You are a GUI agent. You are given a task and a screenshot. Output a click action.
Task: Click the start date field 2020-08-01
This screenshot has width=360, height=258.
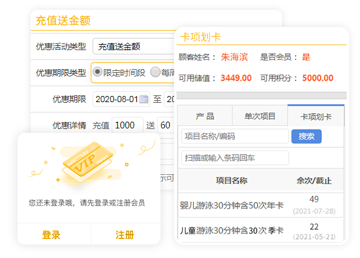pyautogui.click(x=121, y=99)
